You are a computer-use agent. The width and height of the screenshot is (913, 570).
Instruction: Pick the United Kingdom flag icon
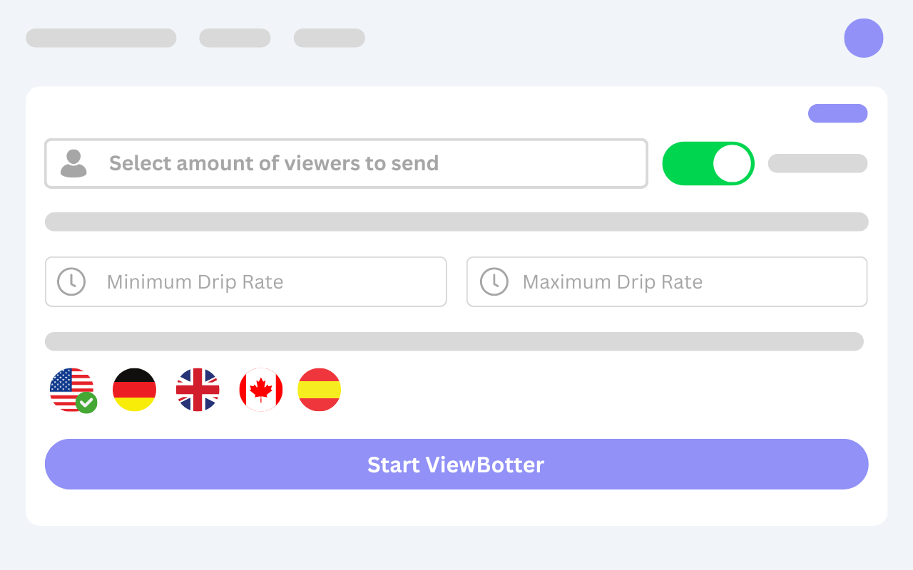click(198, 390)
